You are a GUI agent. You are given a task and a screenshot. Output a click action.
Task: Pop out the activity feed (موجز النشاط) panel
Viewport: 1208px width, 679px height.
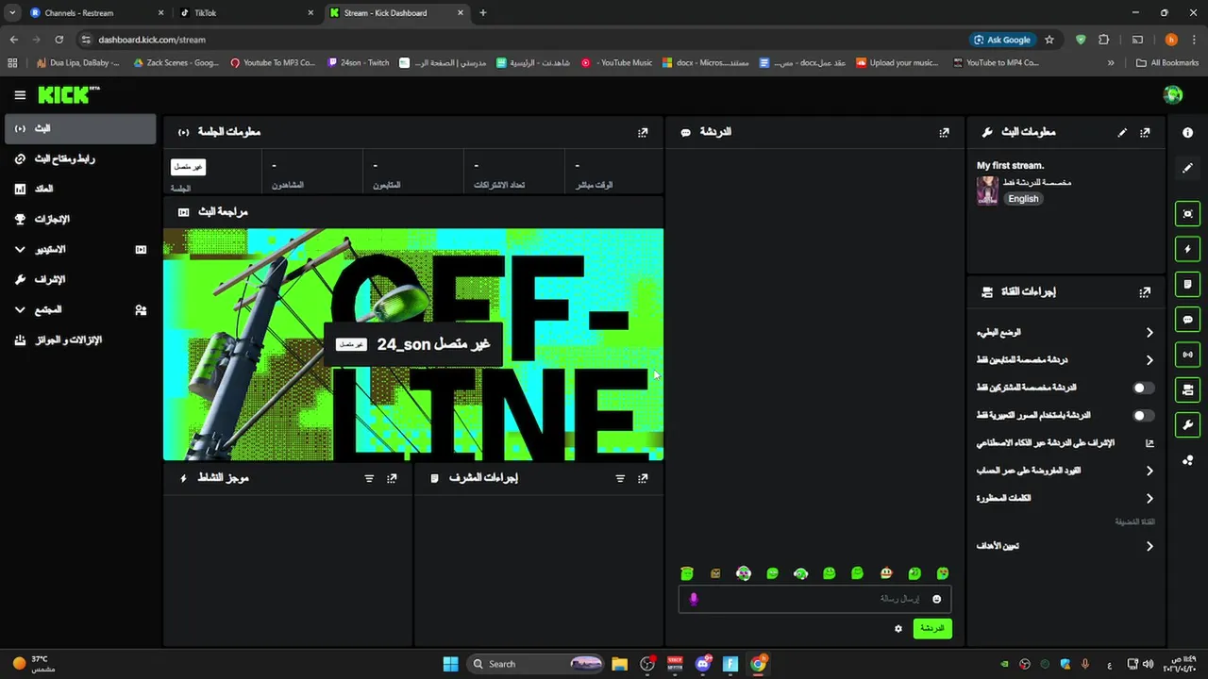pos(392,479)
